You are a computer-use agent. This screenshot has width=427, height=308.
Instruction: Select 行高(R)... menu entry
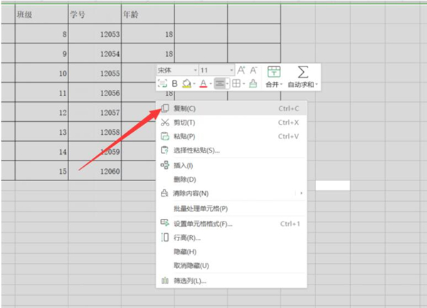coord(187,237)
